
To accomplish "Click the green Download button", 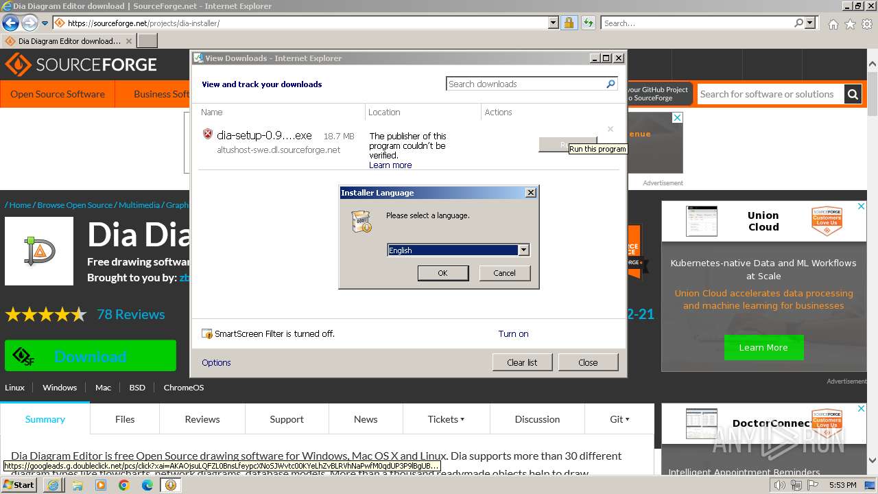I will click(91, 356).
